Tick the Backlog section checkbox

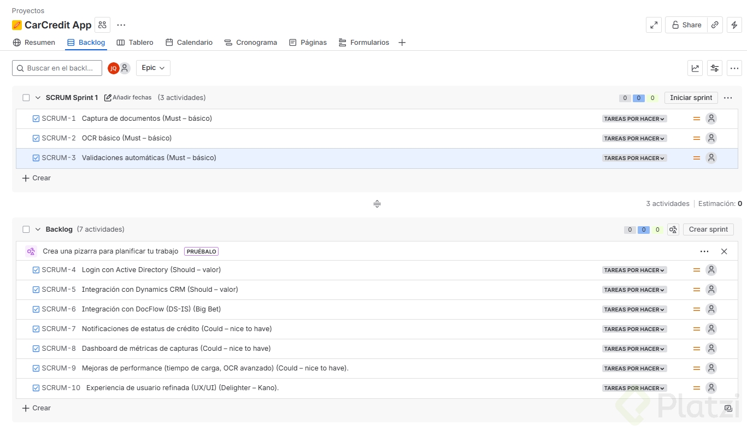(26, 229)
